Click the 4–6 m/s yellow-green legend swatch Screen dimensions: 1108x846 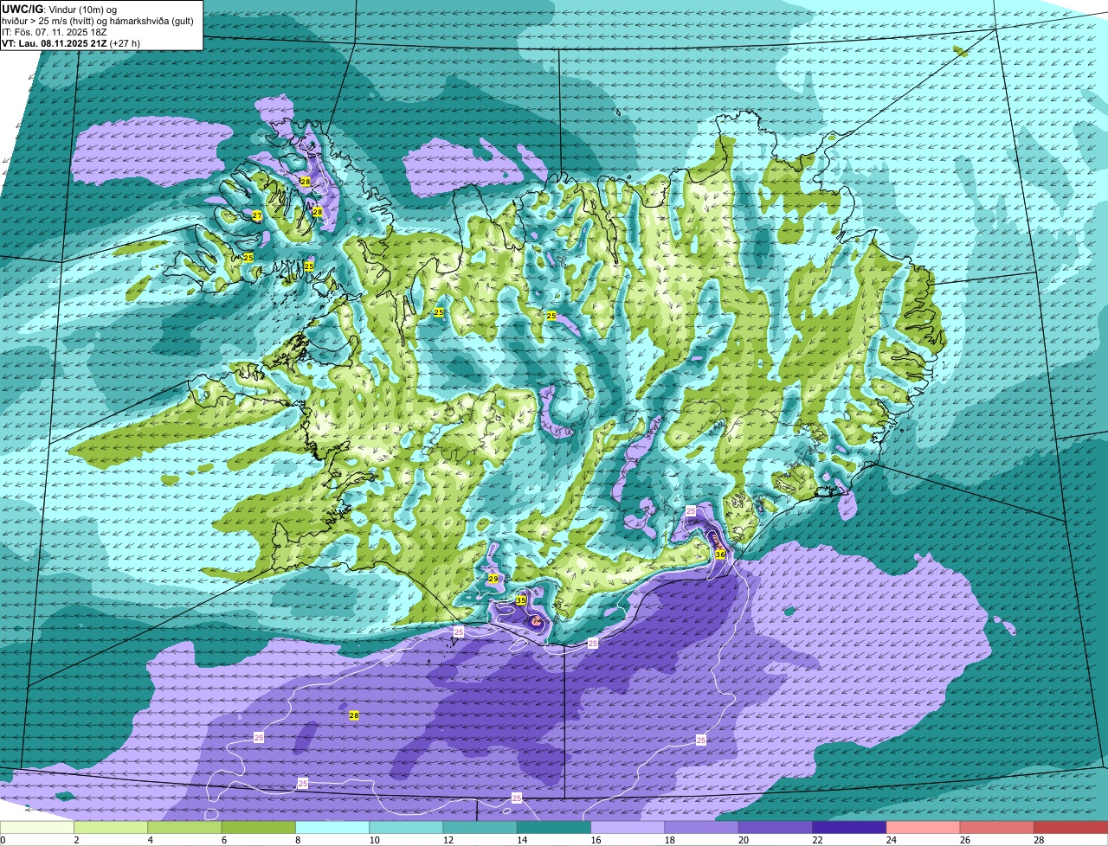184,828
